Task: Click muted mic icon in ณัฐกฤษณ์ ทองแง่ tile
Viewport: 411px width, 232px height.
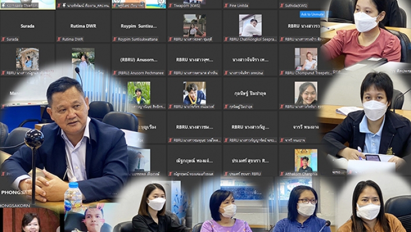Action: coord(171,174)
